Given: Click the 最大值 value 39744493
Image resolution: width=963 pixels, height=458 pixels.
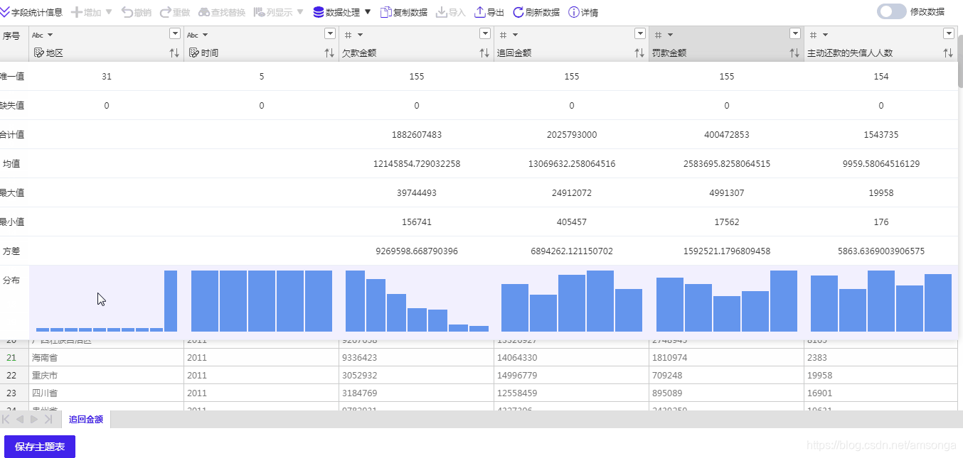Looking at the screenshot, I should coord(417,193).
